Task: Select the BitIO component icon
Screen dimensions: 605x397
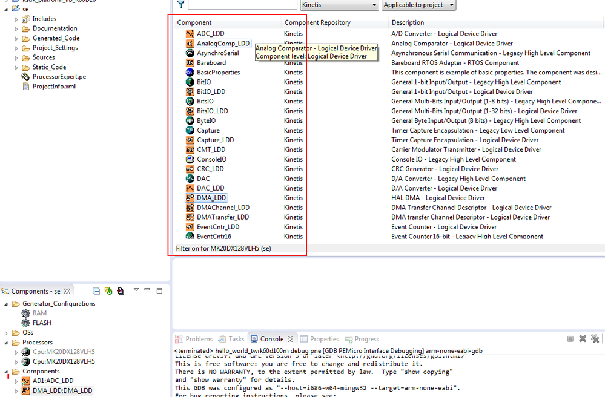Action: point(190,82)
